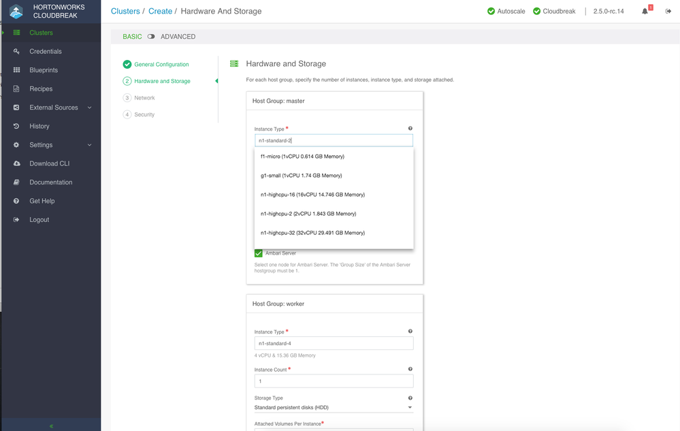Open the Storage Type dropdown
Image resolution: width=680 pixels, height=431 pixels.
[x=334, y=407]
